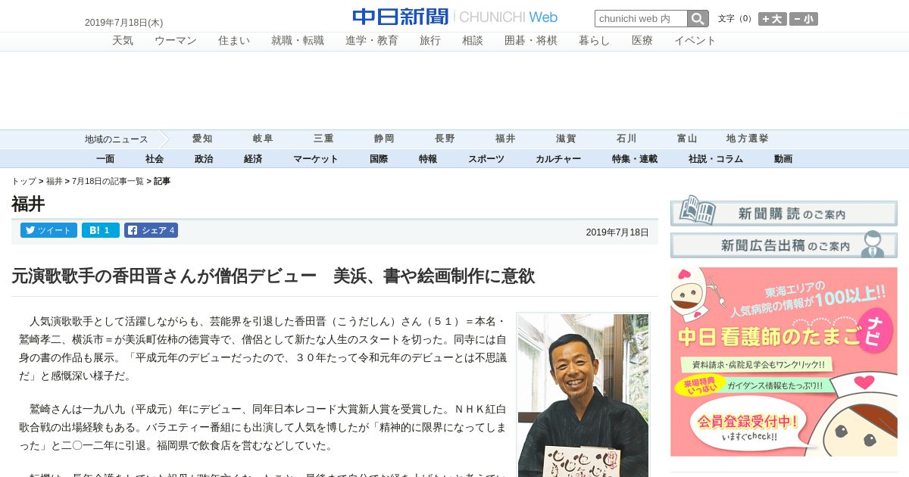Decrease text size with 小 button
The width and height of the screenshot is (909, 477).
(x=804, y=19)
